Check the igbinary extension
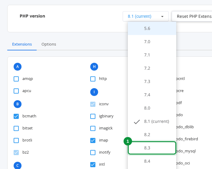 [x=93, y=116]
